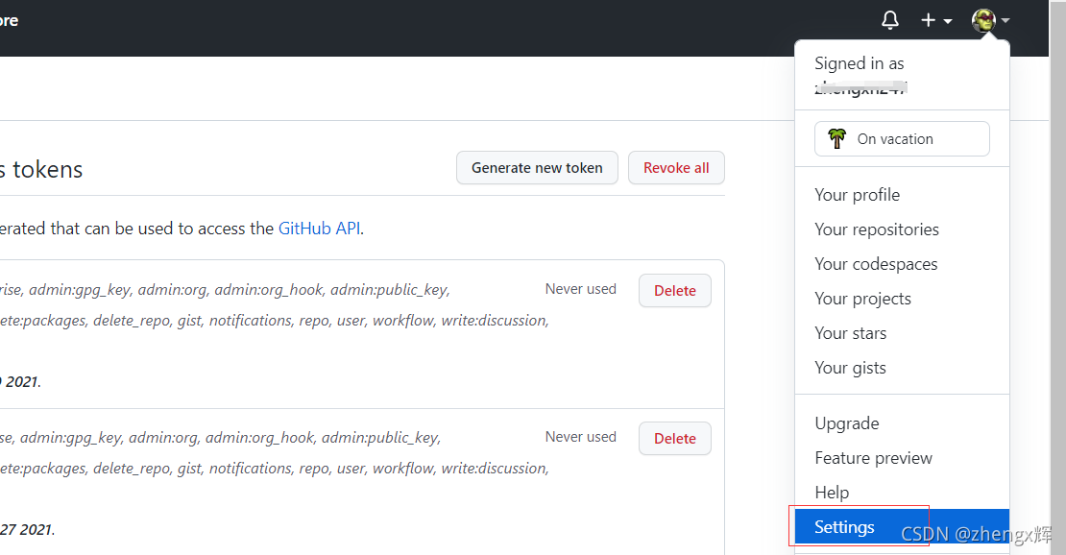Browse Your gists
The width and height of the screenshot is (1066, 555).
pyautogui.click(x=850, y=367)
